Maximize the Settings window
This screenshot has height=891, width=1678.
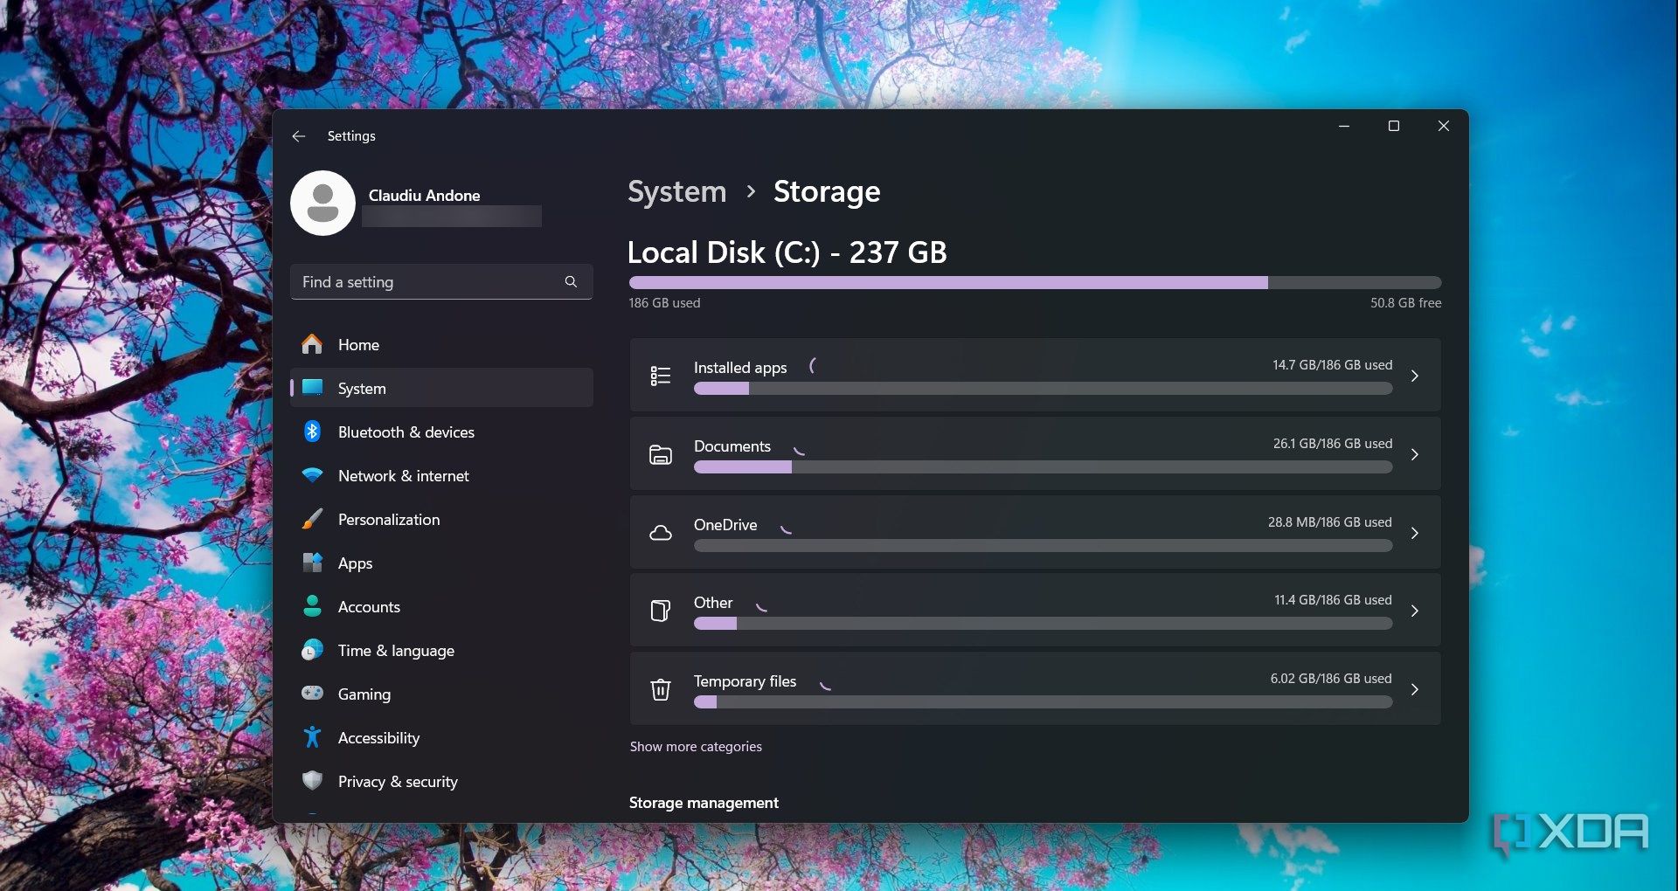1394,127
